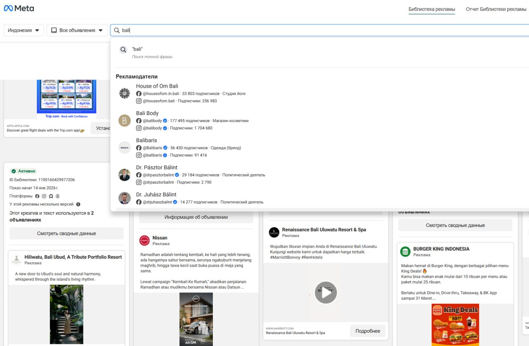Select Dr. Juhász Bálint advertiser suggestion
The image size is (529, 346).
[319, 199]
